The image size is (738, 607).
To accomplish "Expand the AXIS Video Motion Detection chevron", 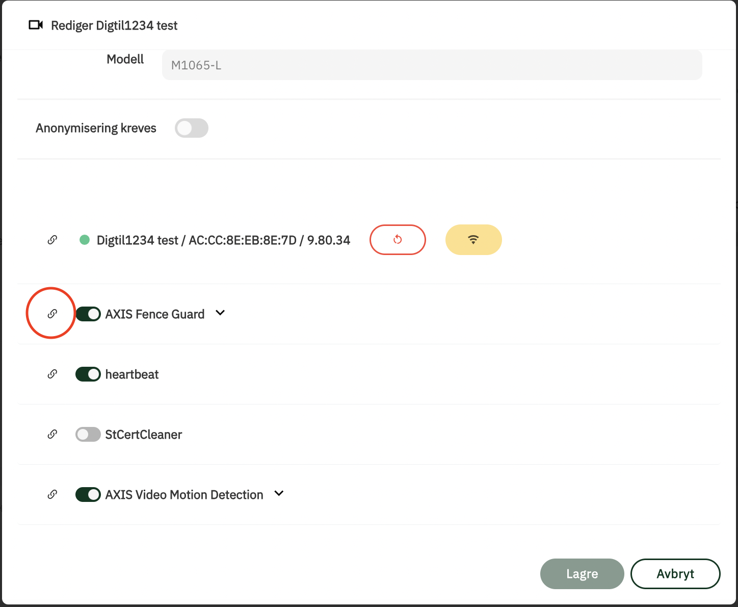I will click(x=279, y=493).
